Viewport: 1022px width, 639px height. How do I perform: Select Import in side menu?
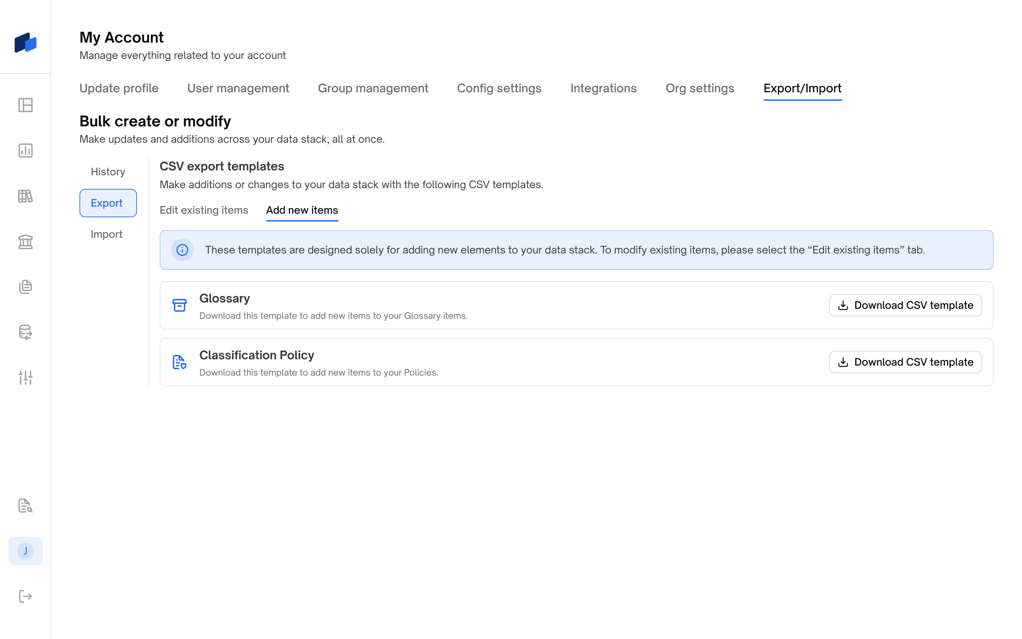click(x=106, y=234)
